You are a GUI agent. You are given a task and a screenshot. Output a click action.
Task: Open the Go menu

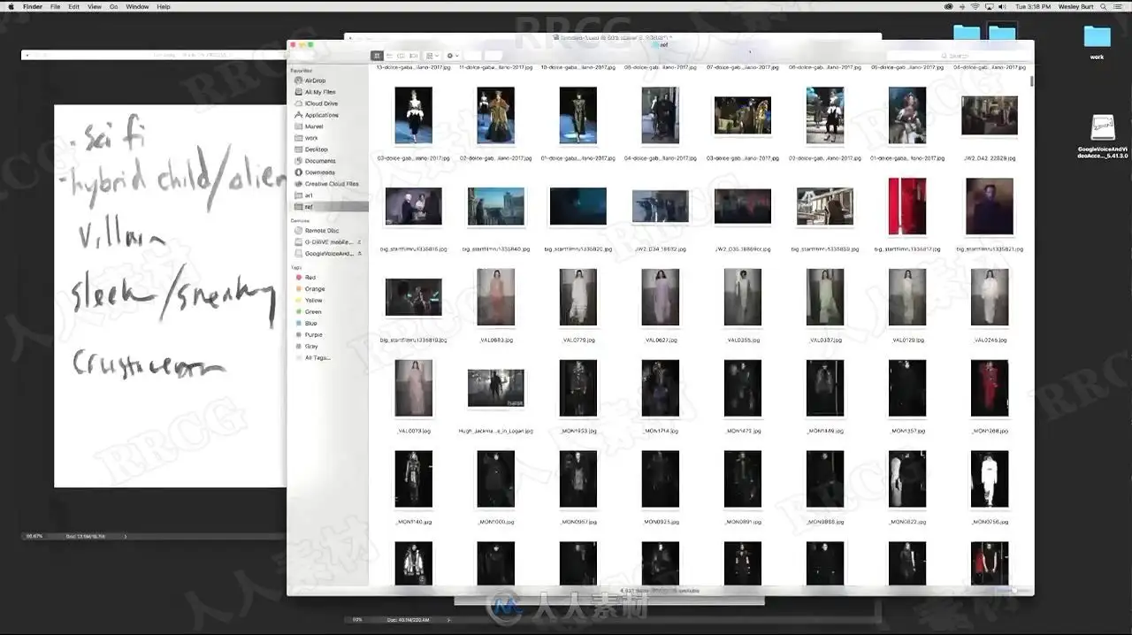click(x=113, y=6)
